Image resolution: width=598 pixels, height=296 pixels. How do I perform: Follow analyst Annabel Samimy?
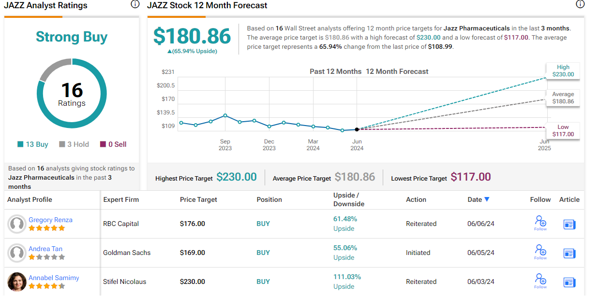540,281
